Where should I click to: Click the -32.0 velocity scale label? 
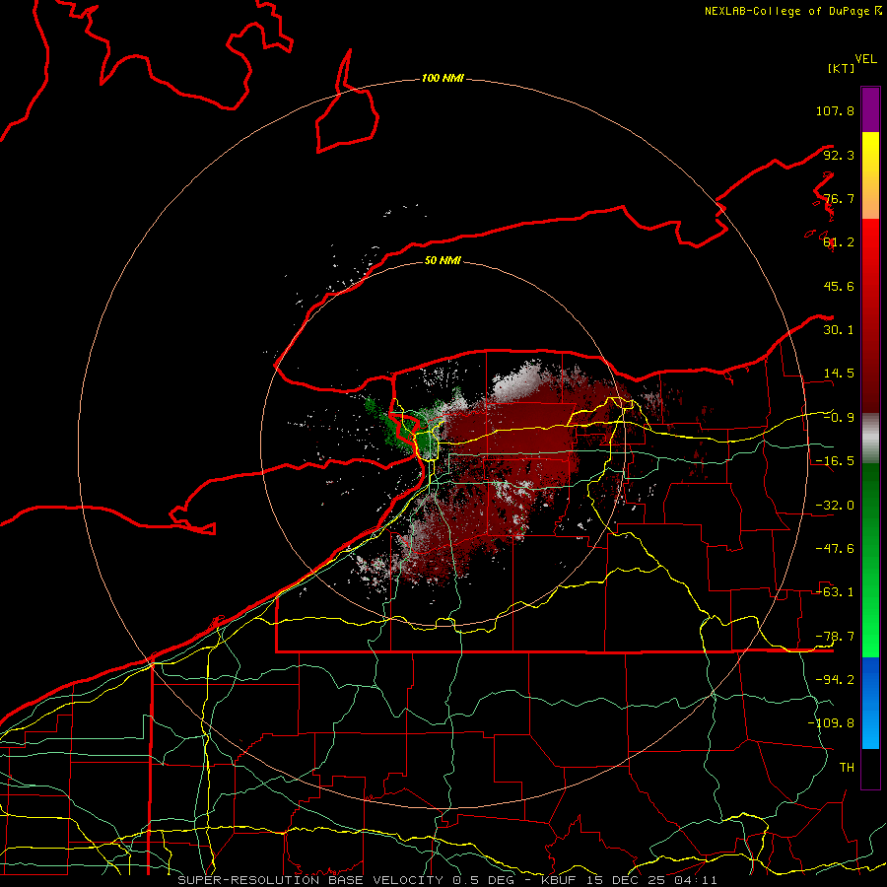click(x=835, y=506)
